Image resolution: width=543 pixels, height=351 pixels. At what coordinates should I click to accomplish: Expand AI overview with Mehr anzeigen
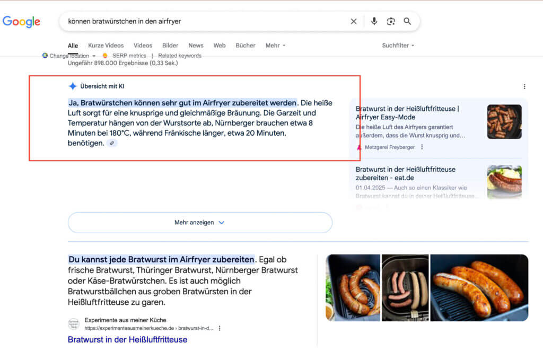(x=200, y=223)
